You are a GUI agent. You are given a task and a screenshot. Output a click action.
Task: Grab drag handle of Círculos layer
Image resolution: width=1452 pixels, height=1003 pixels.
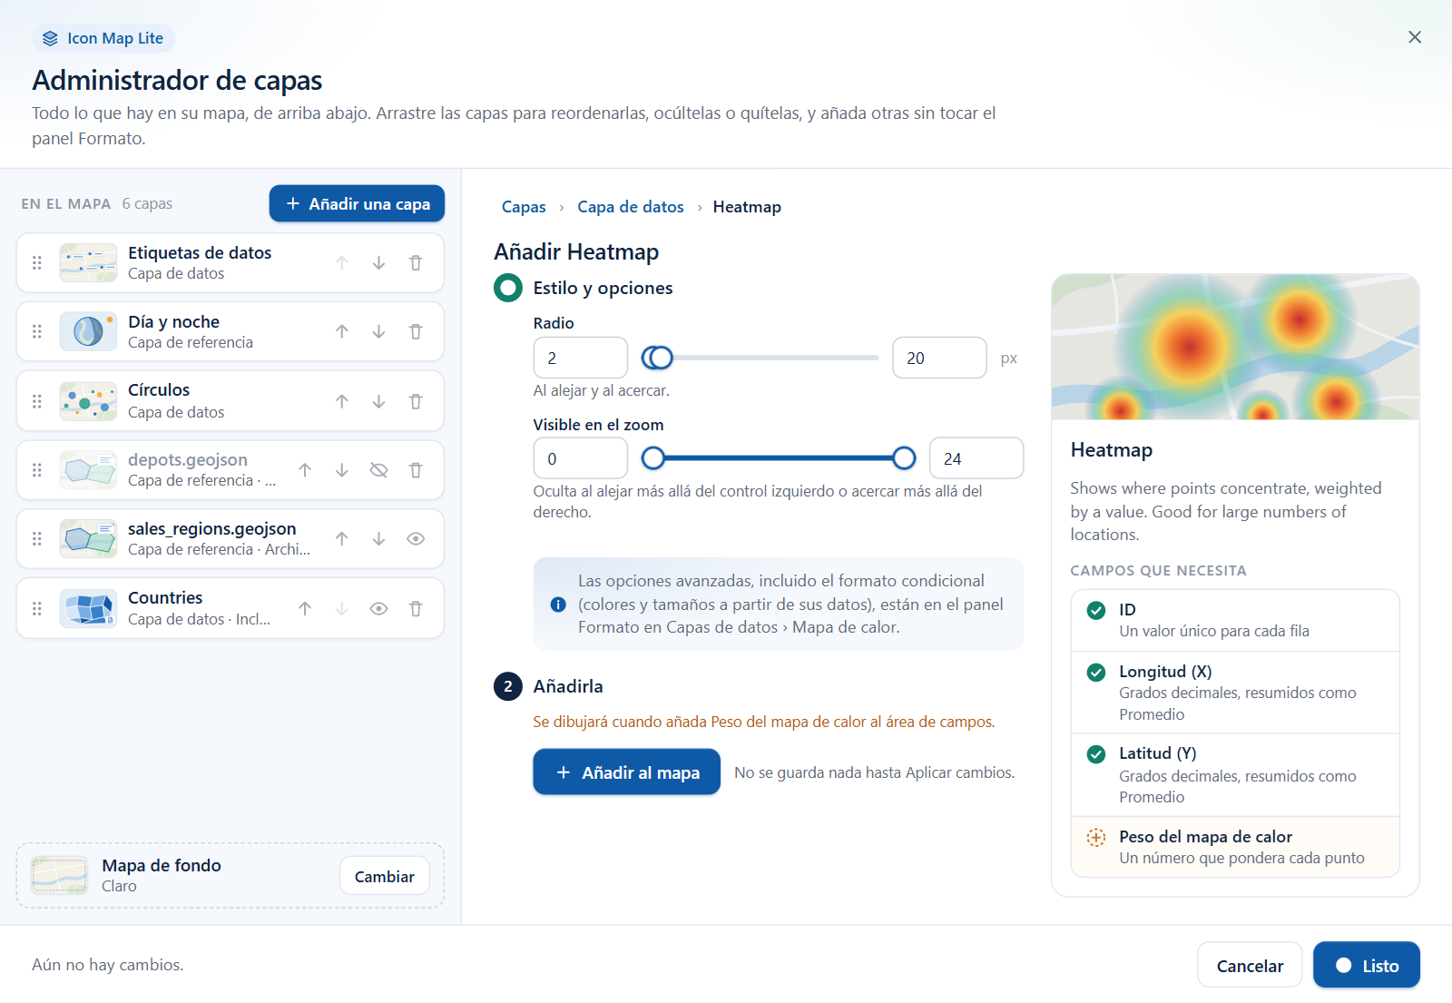(37, 401)
